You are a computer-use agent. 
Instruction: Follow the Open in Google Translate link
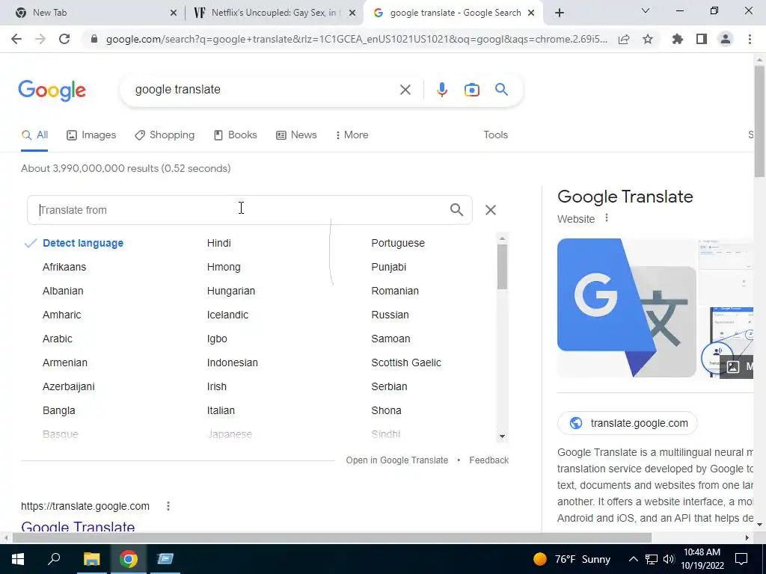click(396, 460)
